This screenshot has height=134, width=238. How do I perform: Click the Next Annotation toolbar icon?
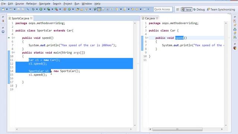point(117,9)
